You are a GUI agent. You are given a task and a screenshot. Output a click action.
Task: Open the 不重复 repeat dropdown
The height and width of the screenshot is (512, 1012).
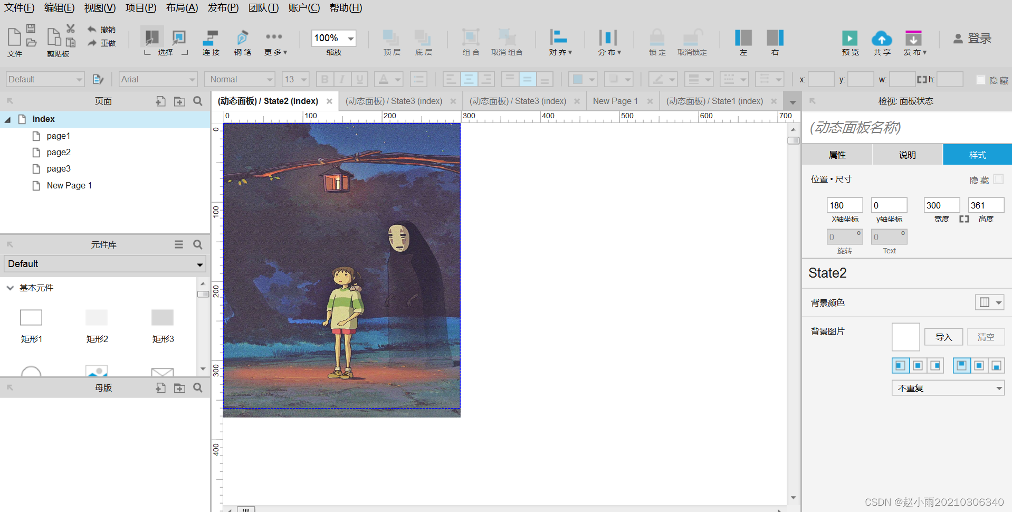click(948, 388)
